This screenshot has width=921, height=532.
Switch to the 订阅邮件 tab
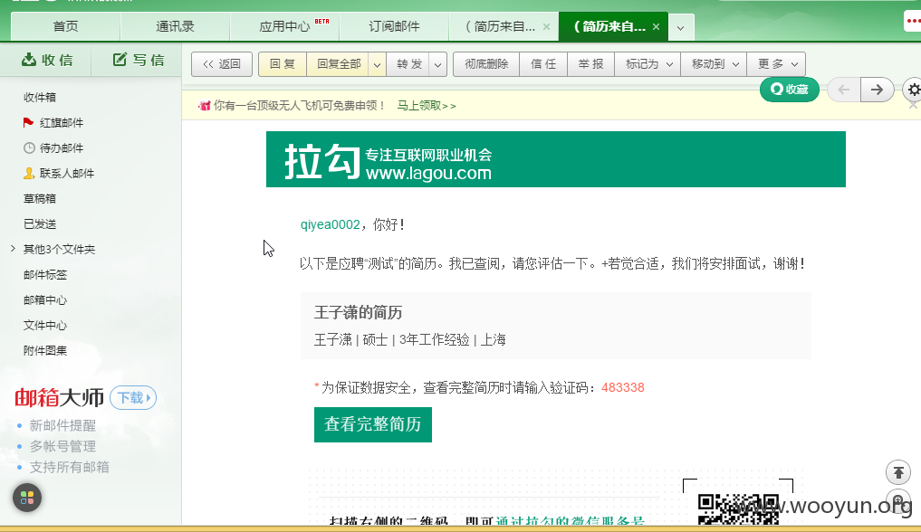click(394, 26)
